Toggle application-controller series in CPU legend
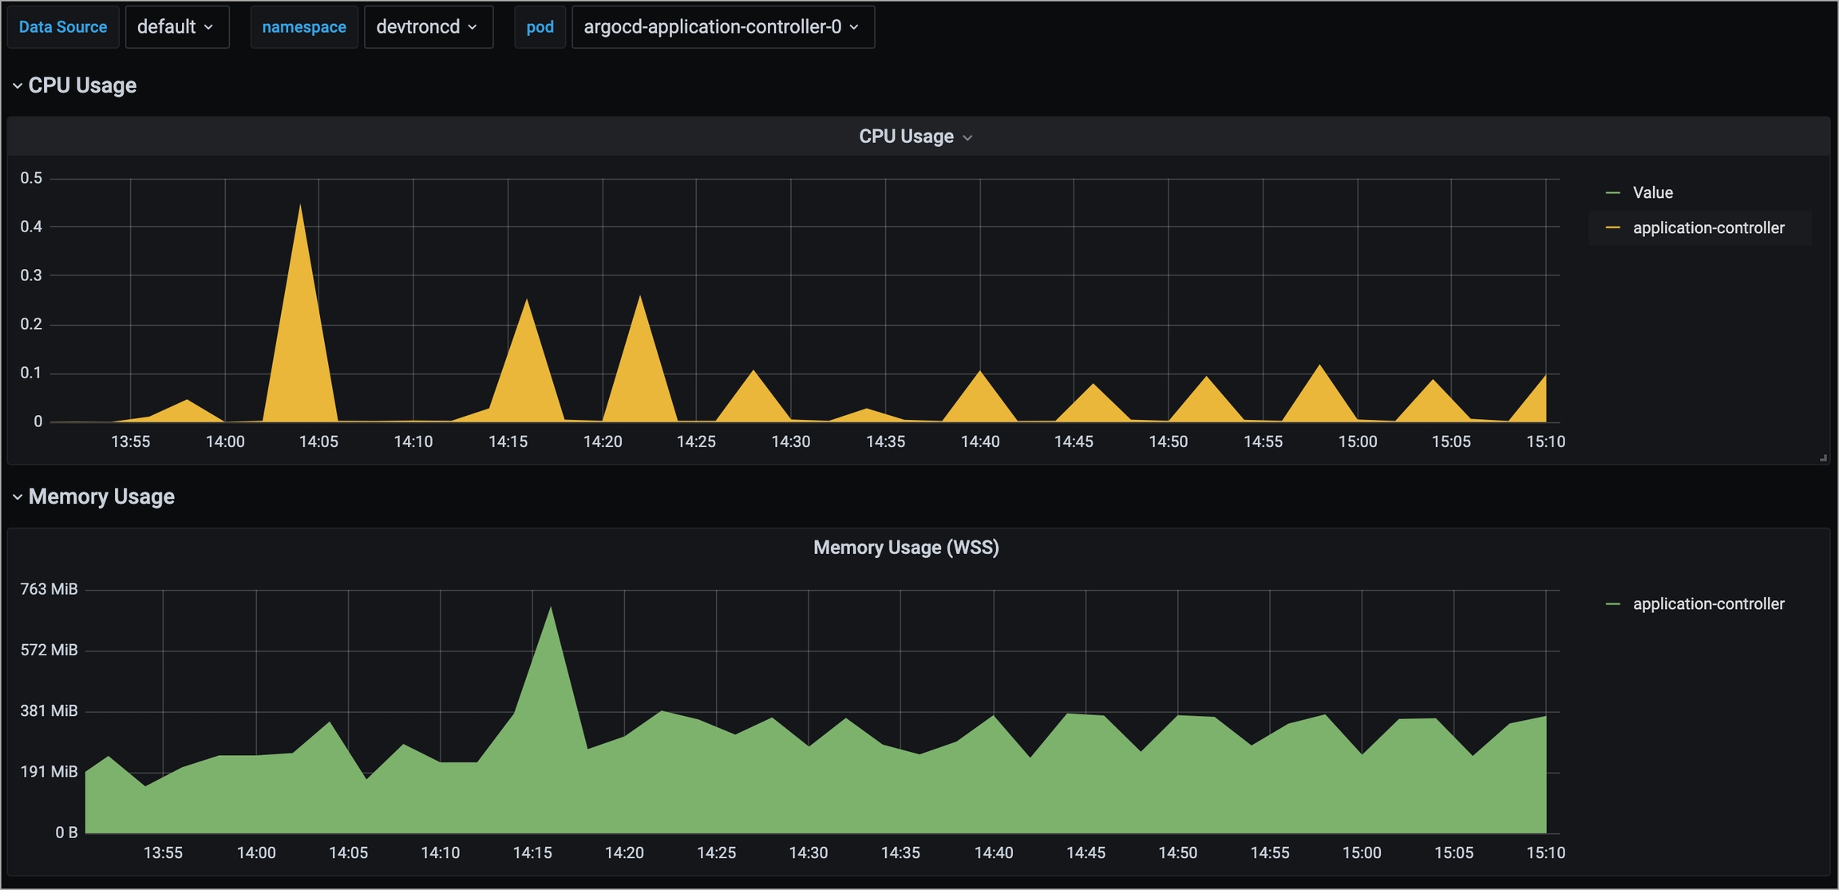Image resolution: width=1839 pixels, height=890 pixels. click(1708, 228)
